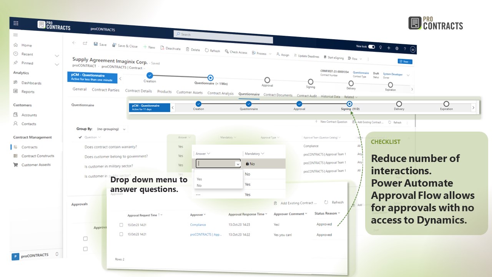Open the SD user avatar
This screenshot has height=277, width=492.
pos(412,49)
